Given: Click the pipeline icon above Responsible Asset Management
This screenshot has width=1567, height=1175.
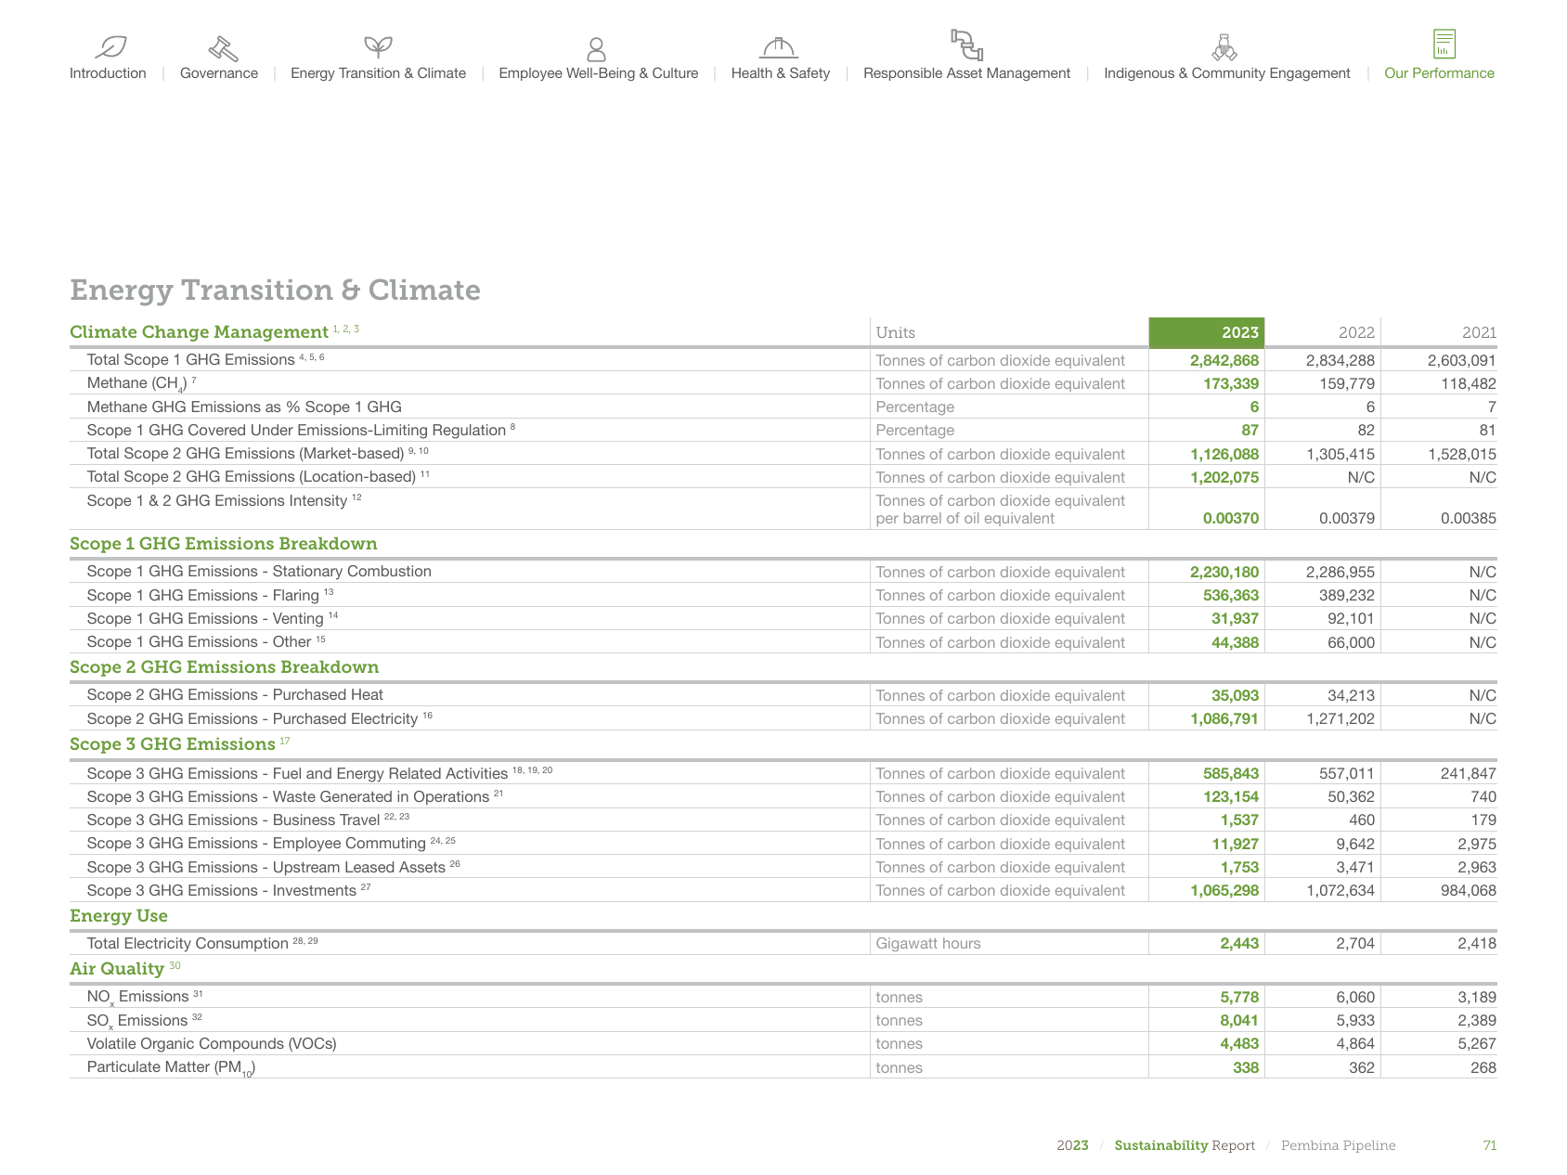Looking at the screenshot, I should coord(966,45).
